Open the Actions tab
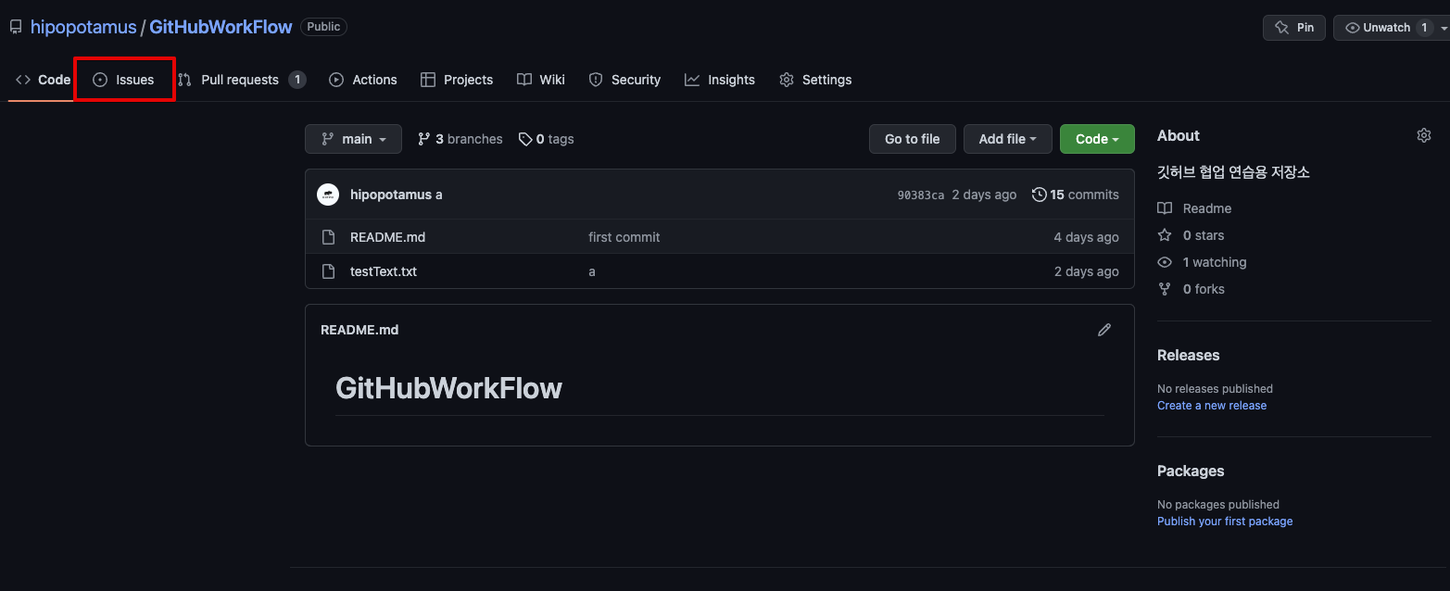1450x591 pixels. 363,80
